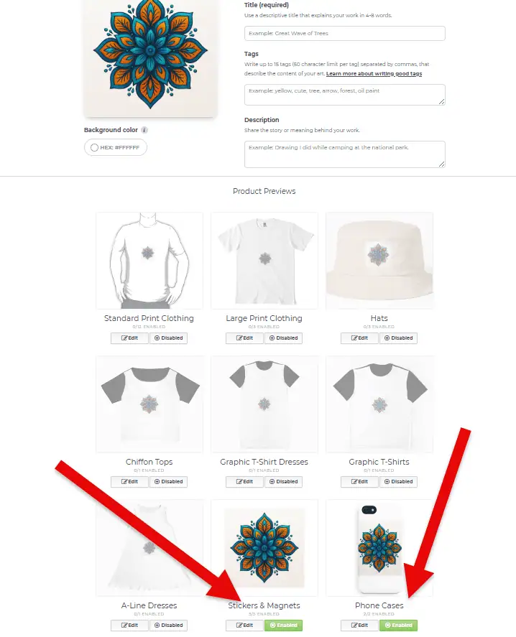Click the Background color info icon
Screen dimensions: 516x637
[x=144, y=130]
